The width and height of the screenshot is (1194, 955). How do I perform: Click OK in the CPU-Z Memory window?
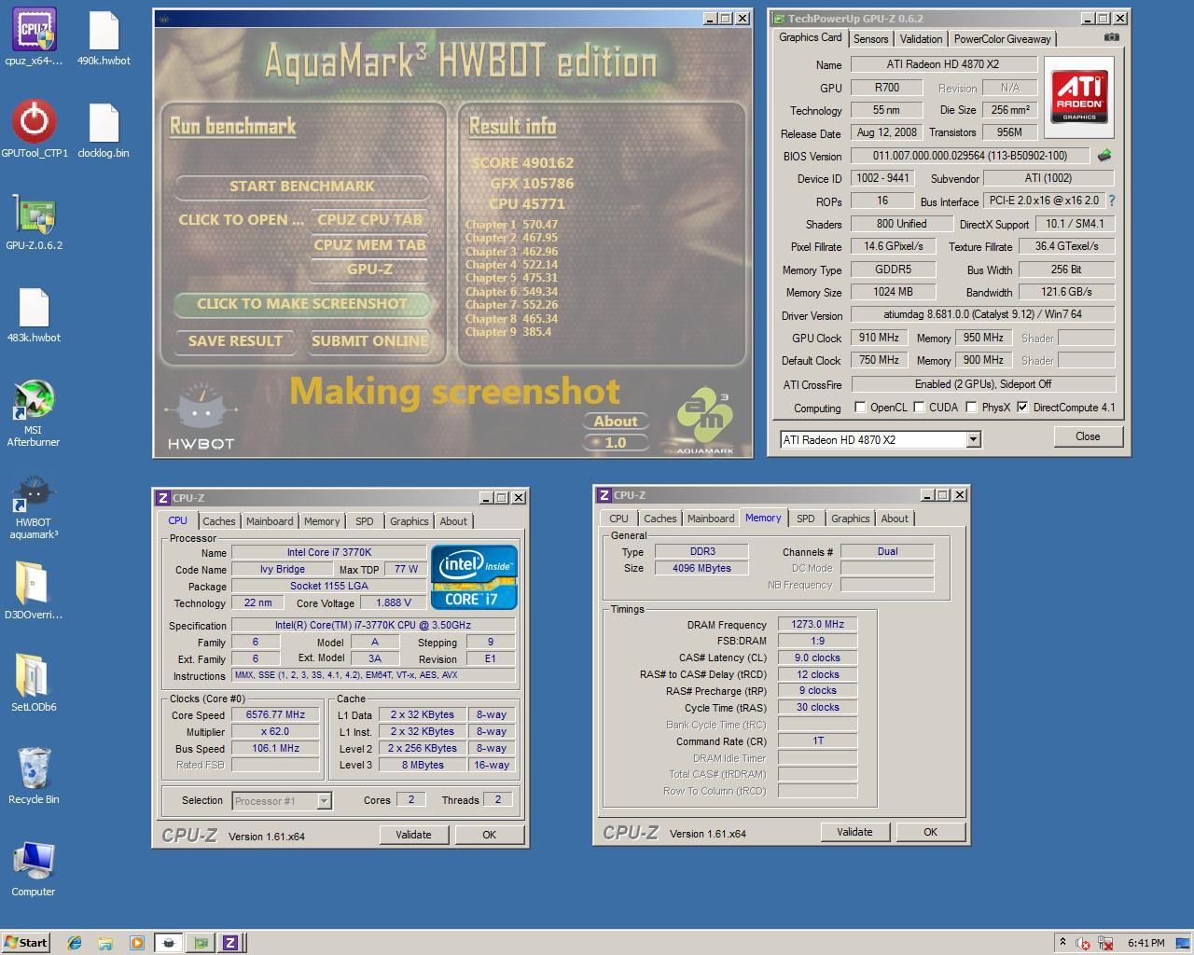point(930,832)
